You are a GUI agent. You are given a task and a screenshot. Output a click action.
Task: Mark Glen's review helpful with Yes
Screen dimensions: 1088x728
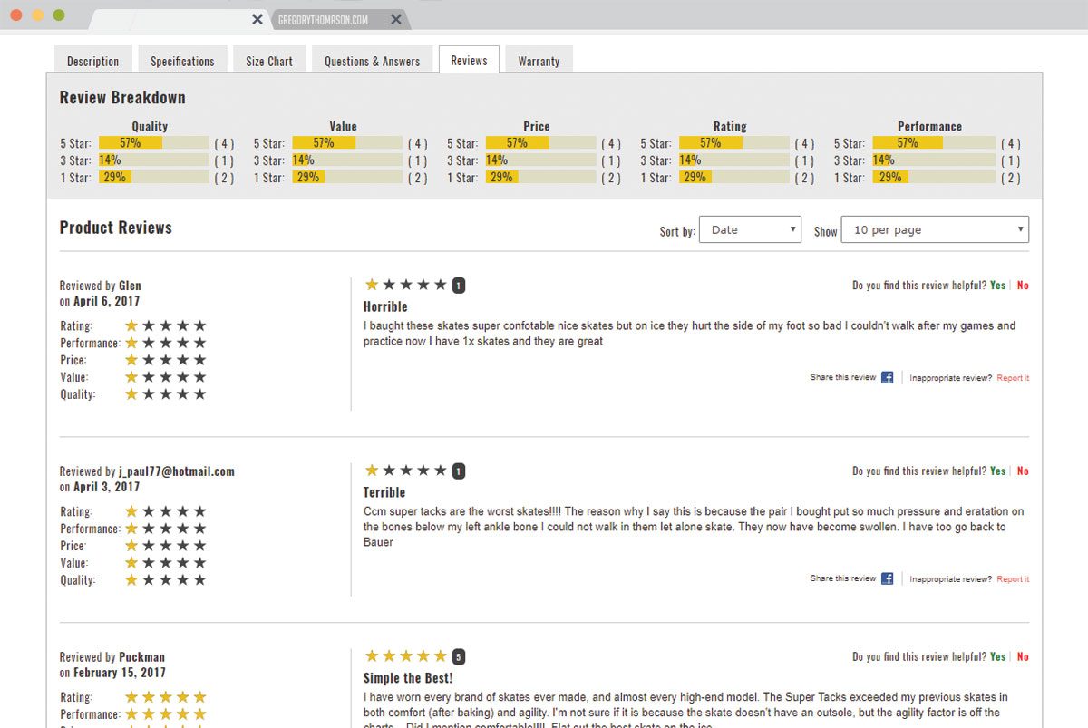997,286
